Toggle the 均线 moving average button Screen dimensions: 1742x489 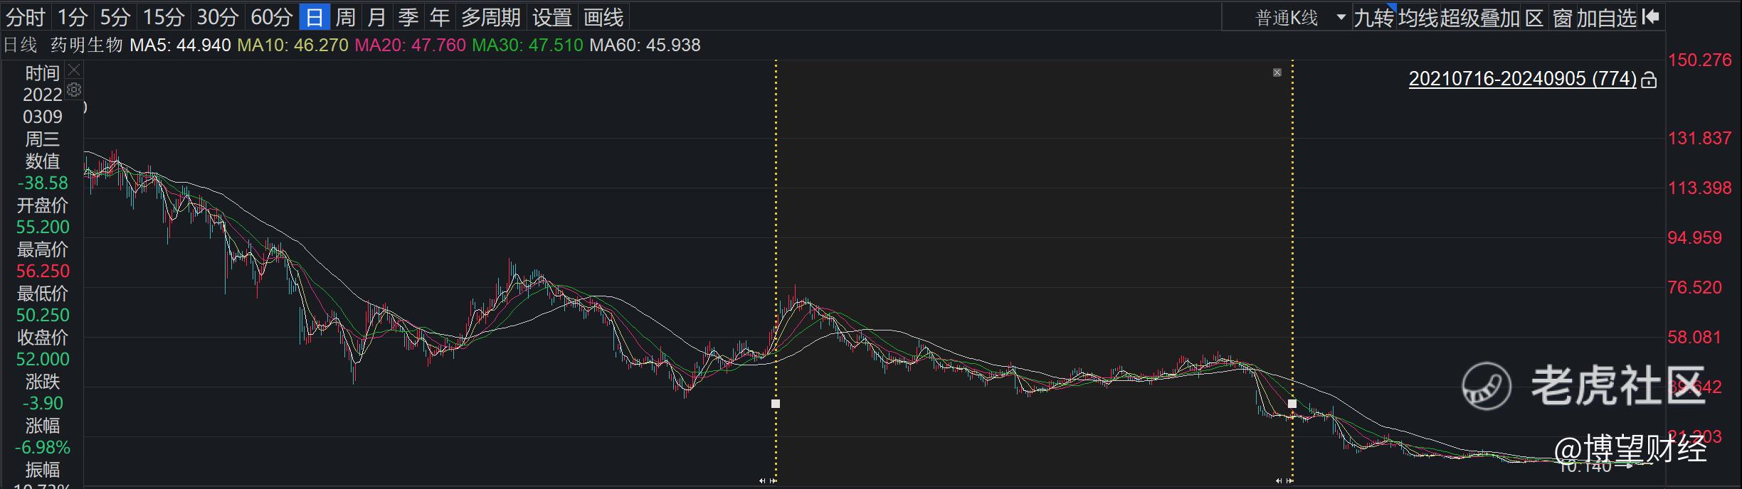[x=1418, y=18]
